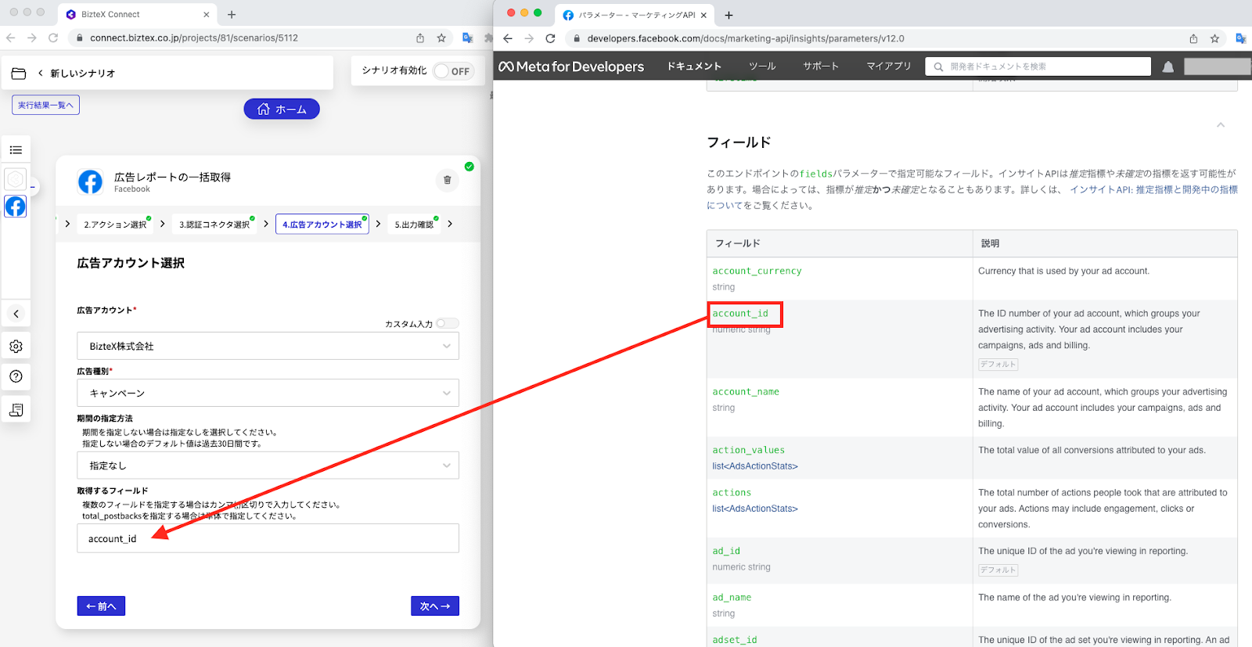The width and height of the screenshot is (1252, 647).
Task: Close the BizteX Connect browser tab
Action: pyautogui.click(x=207, y=14)
